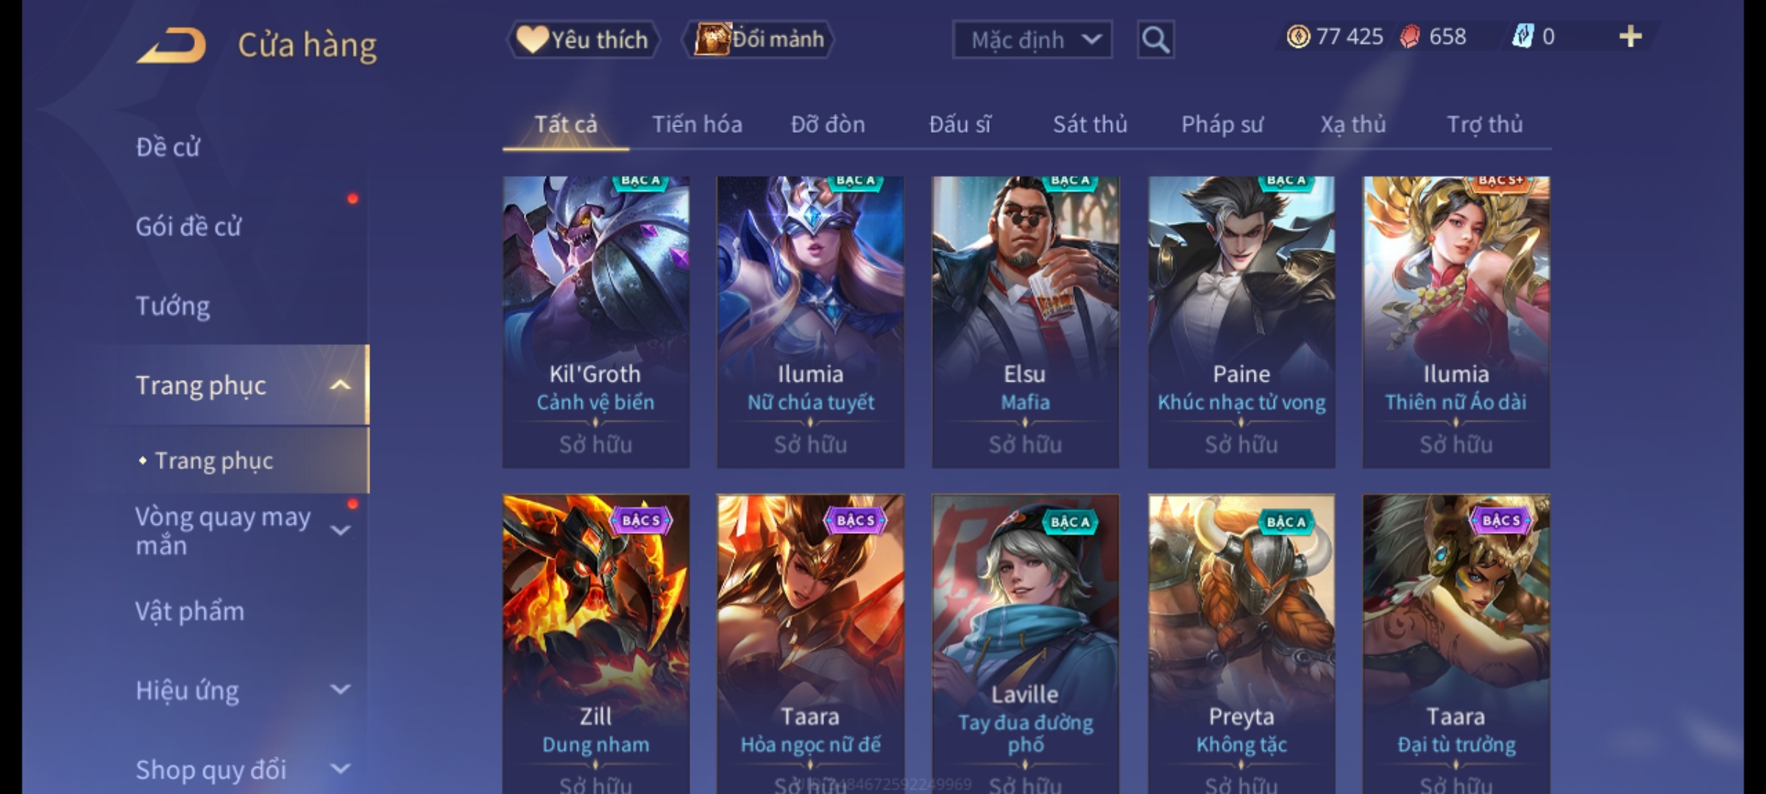This screenshot has height=794, width=1766.
Task: Switch to the Sát thủ tab
Action: pyautogui.click(x=1090, y=124)
